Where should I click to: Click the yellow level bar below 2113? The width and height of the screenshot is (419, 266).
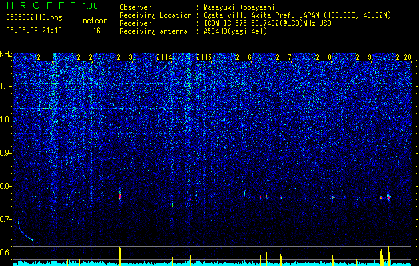pos(120,256)
